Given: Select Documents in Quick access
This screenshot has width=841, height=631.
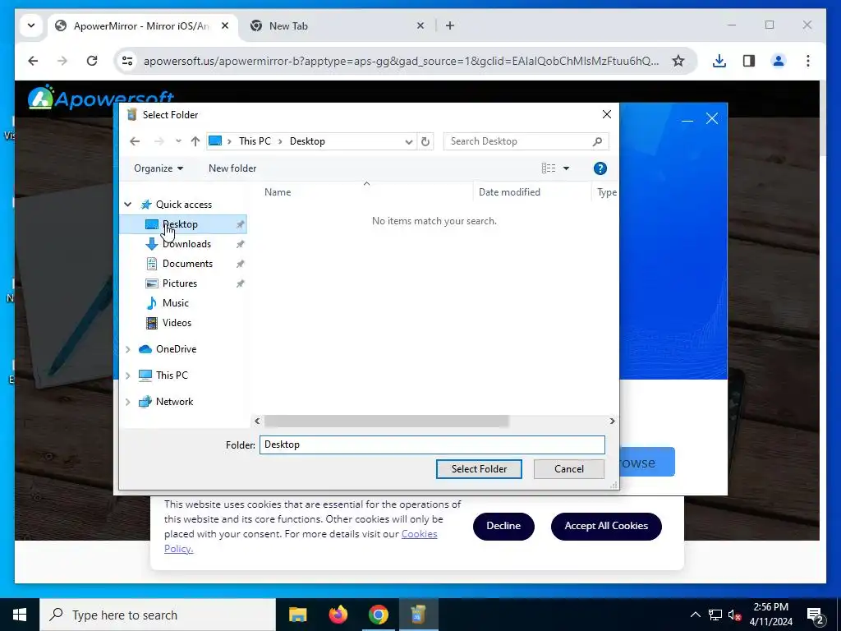Looking at the screenshot, I should [187, 264].
